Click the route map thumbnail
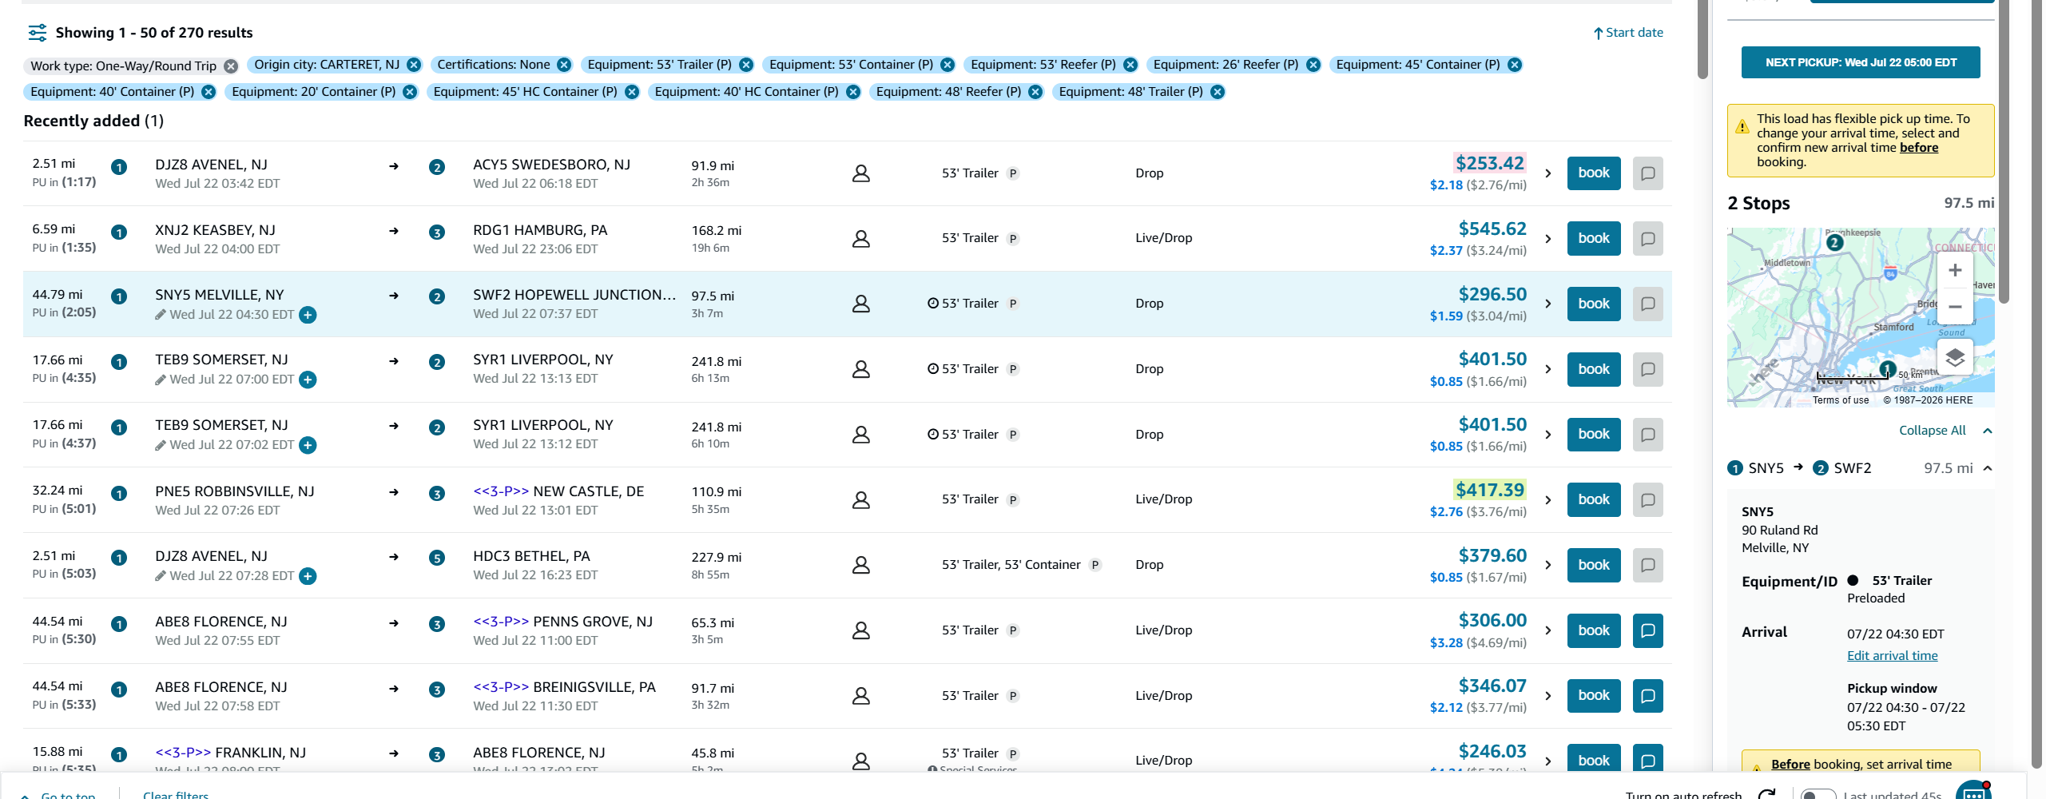 click(x=1860, y=317)
